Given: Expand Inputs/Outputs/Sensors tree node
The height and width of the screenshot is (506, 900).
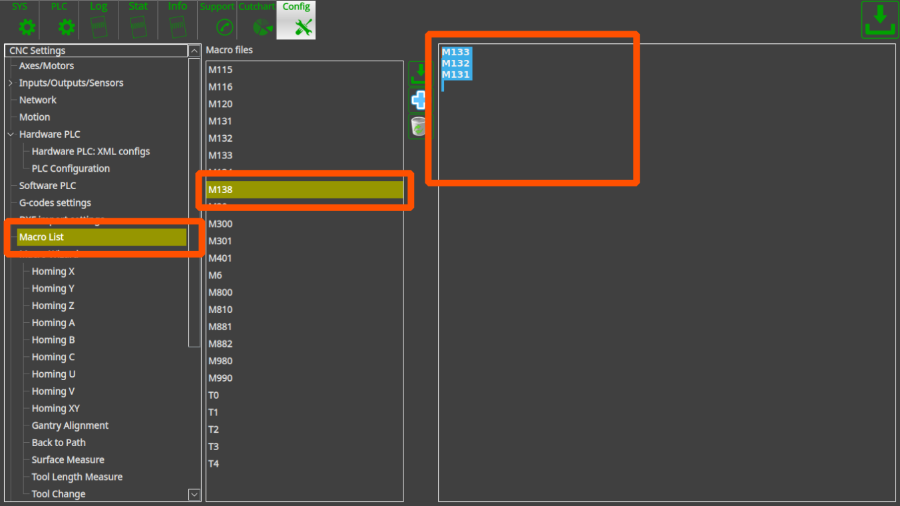Looking at the screenshot, I should click(11, 83).
